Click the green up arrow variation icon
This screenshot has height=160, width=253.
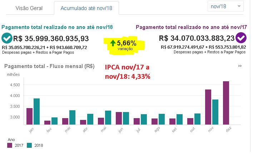(113, 43)
